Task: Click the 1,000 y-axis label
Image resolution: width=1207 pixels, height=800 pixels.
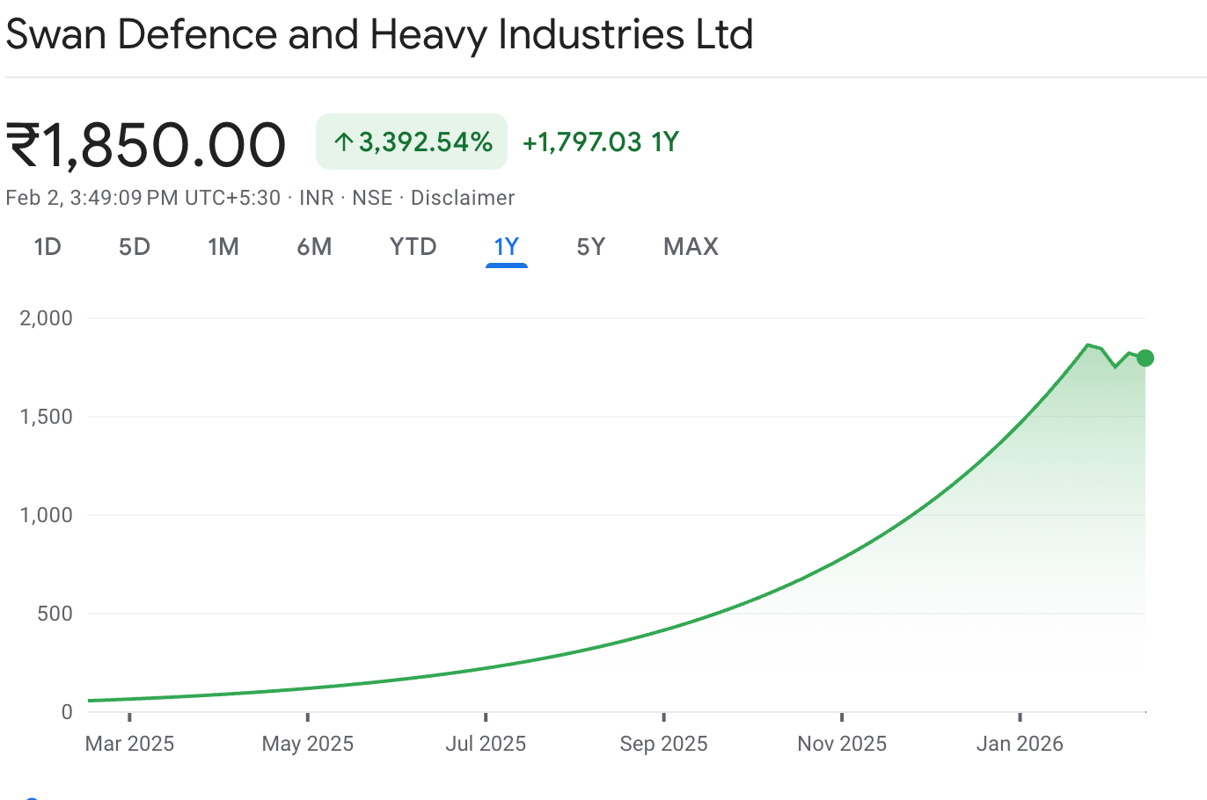Action: [x=47, y=515]
